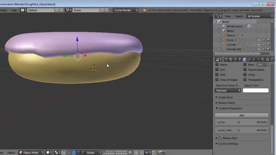Toggle the 3D manipulator widget button
The width and height of the screenshot is (276, 155).
tap(69, 152)
